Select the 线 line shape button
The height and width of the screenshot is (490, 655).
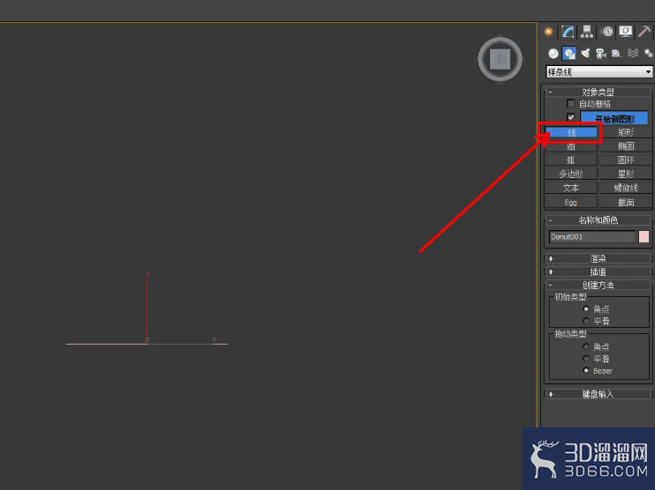click(571, 132)
